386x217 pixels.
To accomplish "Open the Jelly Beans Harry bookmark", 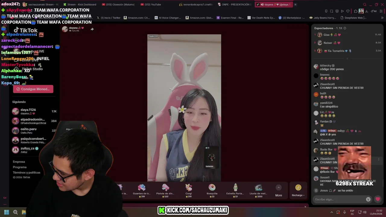I will tap(323, 18).
